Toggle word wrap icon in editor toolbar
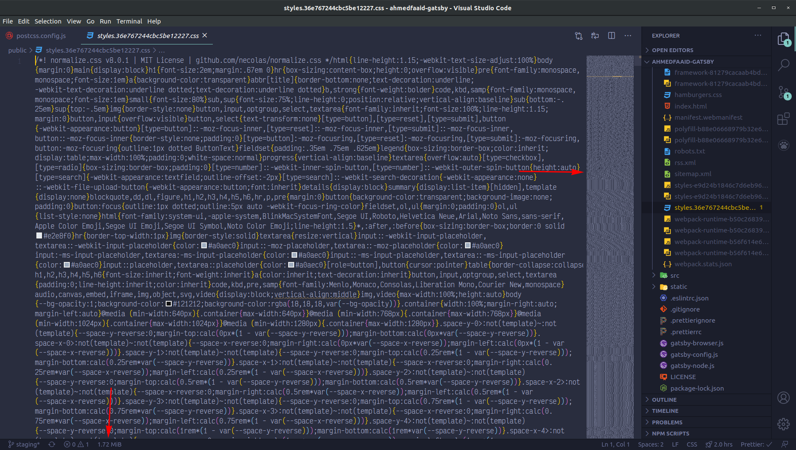The image size is (796, 450). [x=595, y=36]
